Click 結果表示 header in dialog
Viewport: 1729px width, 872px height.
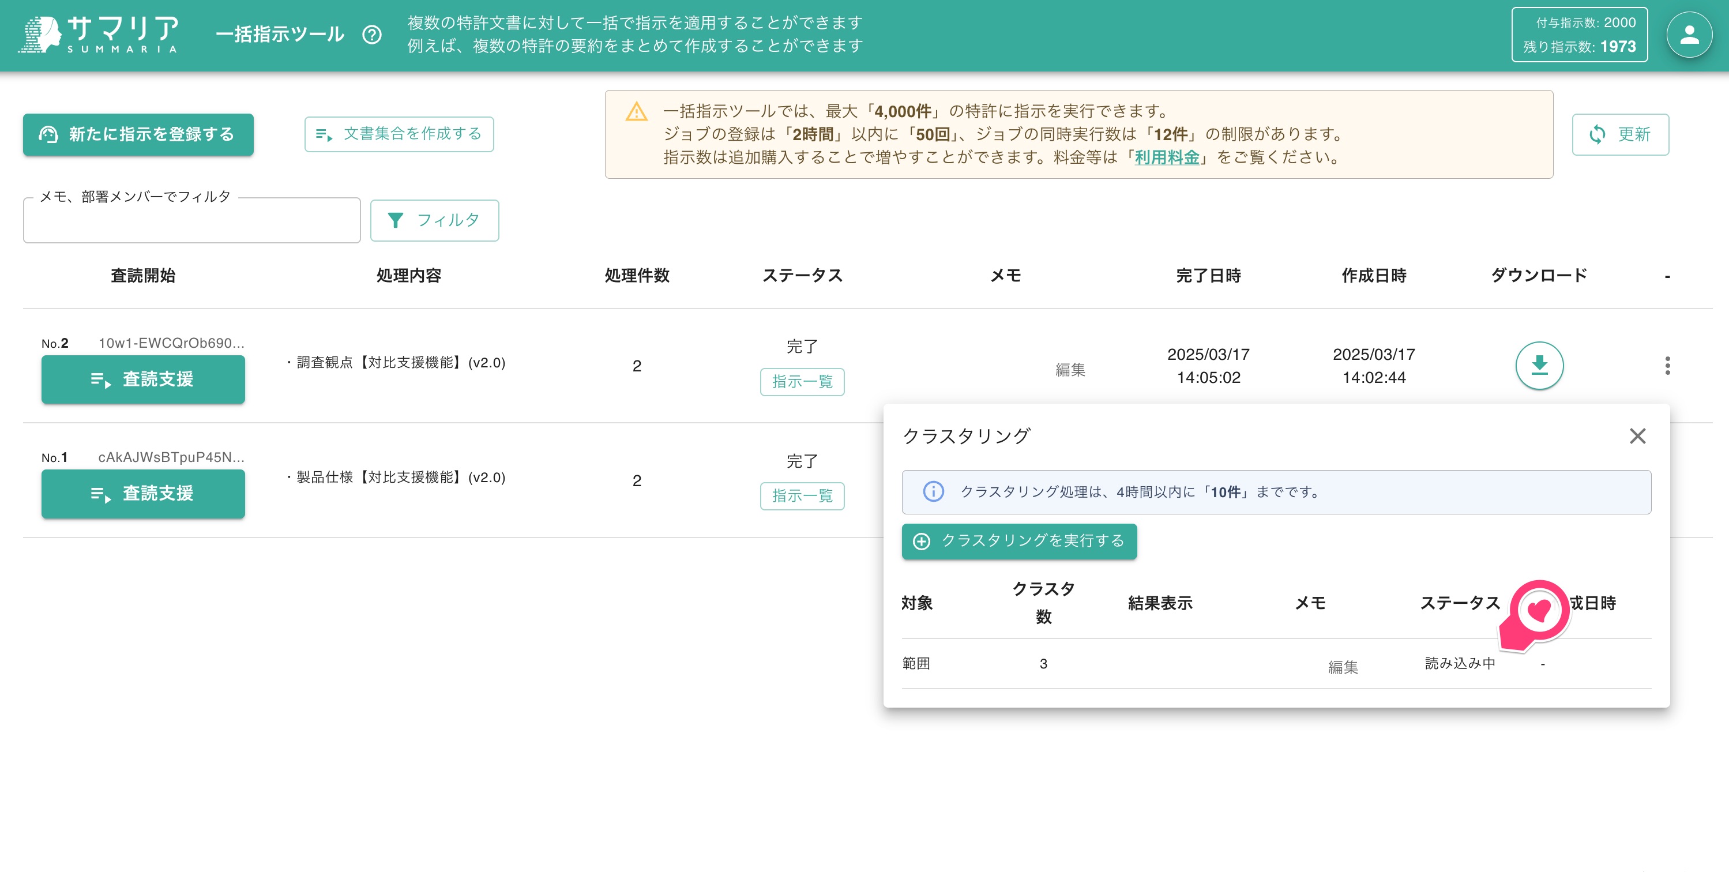[1160, 603]
